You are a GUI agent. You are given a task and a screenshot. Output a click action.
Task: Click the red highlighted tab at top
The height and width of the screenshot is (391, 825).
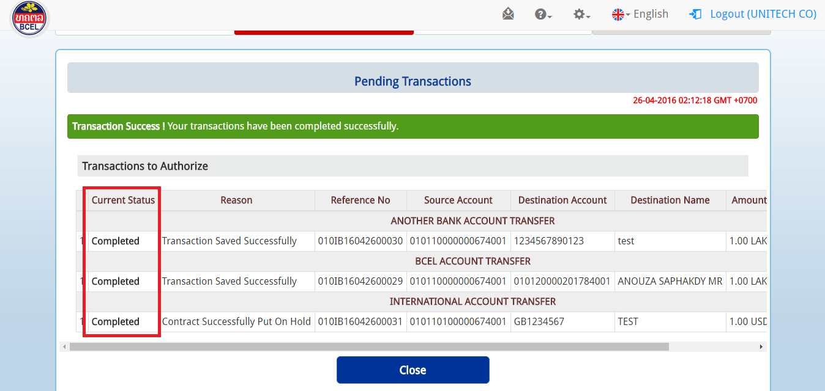(x=324, y=32)
